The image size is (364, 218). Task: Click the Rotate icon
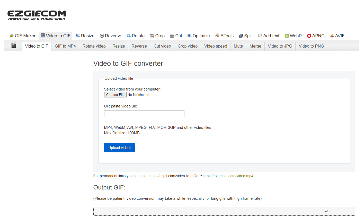(129, 36)
